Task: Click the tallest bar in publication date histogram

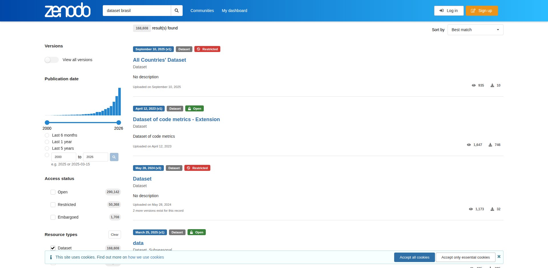Action: click(x=120, y=101)
